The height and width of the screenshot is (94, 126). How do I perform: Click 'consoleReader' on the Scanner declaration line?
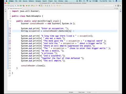37,23
